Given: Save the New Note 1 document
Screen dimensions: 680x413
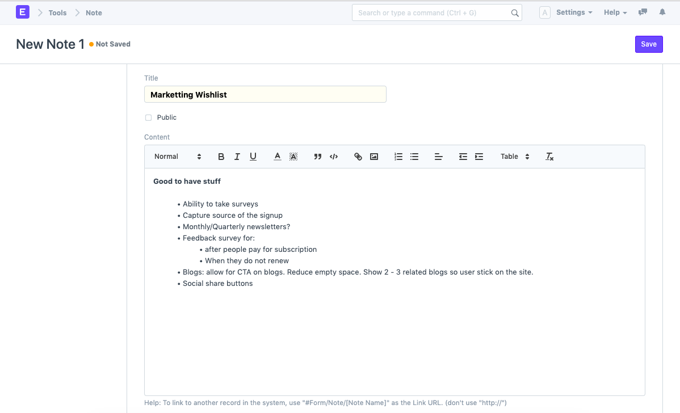Looking at the screenshot, I should pyautogui.click(x=649, y=44).
